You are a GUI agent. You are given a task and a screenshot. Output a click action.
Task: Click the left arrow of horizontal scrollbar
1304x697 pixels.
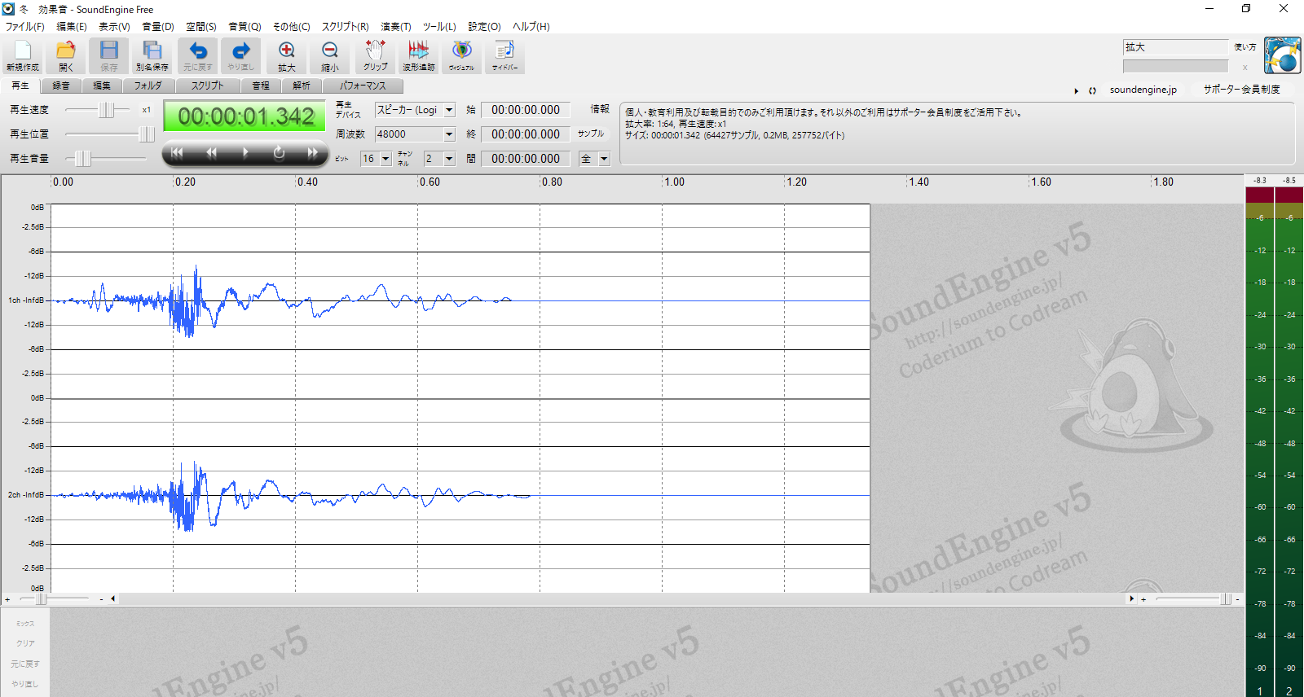113,599
